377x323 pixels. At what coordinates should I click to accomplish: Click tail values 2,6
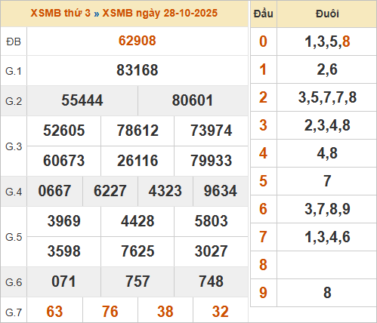(x=327, y=69)
